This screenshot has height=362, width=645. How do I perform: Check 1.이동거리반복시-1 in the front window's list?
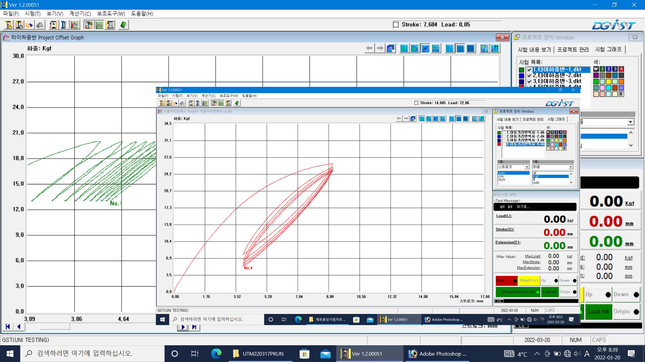[x=504, y=133]
